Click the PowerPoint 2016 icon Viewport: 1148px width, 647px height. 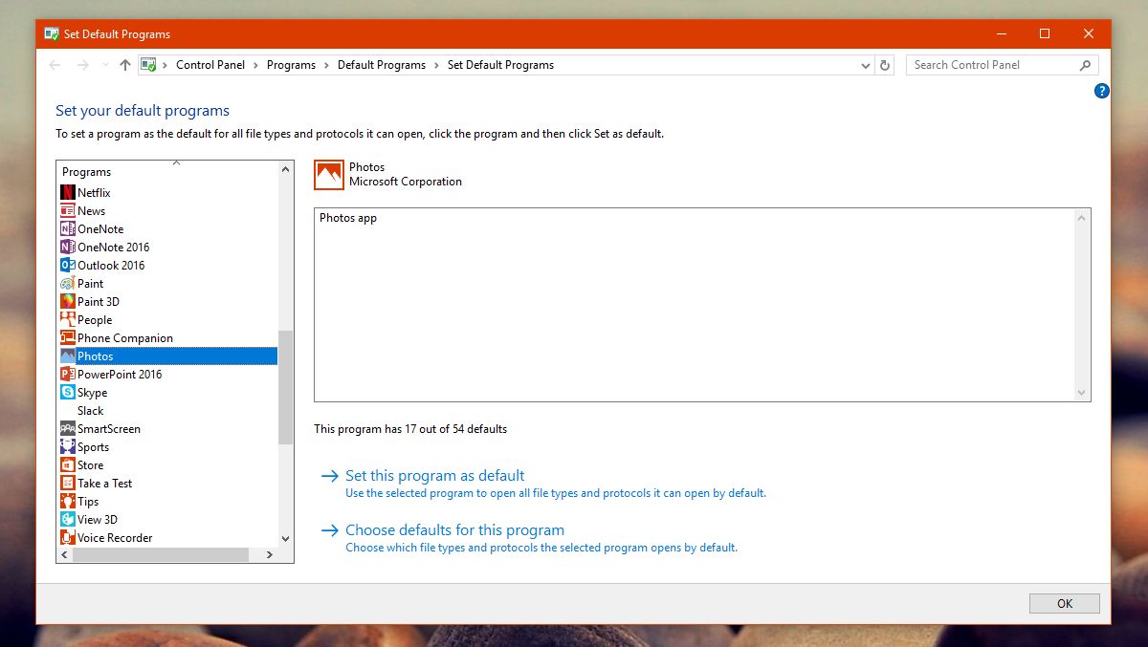[x=67, y=375]
